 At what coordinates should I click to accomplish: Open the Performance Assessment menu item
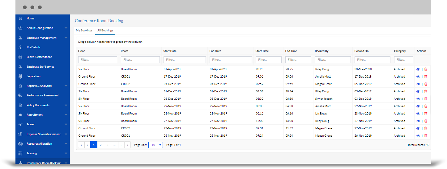click(x=43, y=95)
